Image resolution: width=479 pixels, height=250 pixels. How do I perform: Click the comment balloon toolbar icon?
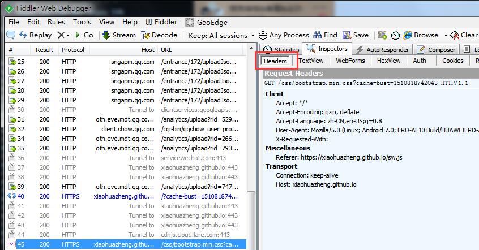pyautogui.click(x=11, y=35)
